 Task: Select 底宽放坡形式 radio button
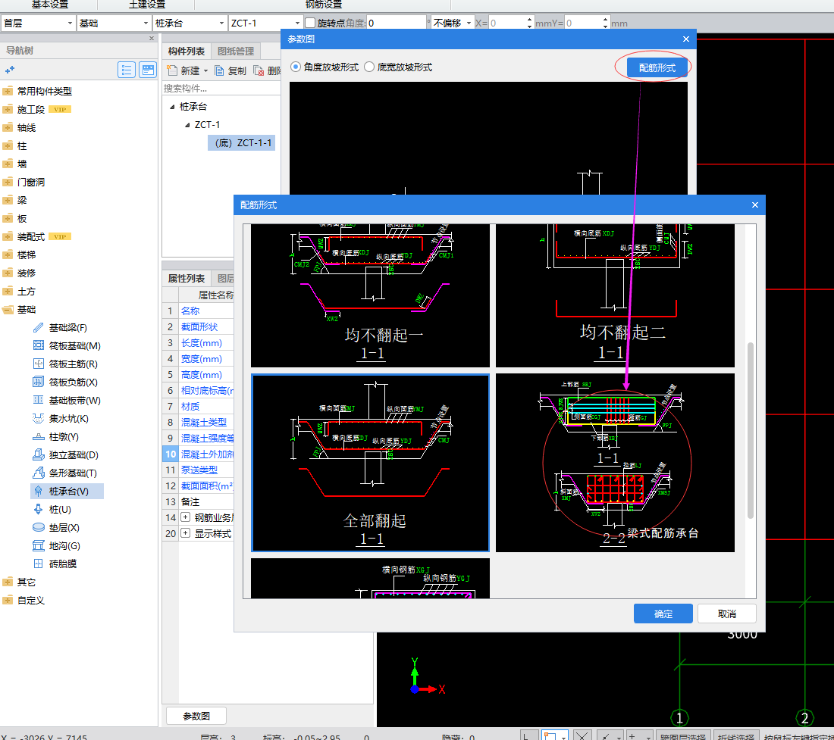369,67
